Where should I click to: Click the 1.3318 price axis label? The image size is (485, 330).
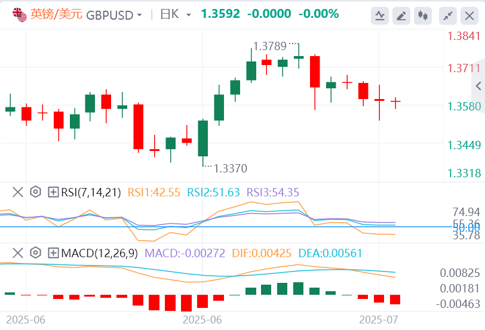(464, 173)
